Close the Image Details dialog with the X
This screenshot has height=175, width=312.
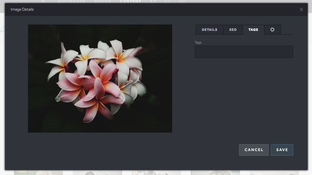301,9
